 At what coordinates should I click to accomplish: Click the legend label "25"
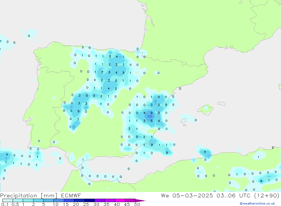pos(86,204)
